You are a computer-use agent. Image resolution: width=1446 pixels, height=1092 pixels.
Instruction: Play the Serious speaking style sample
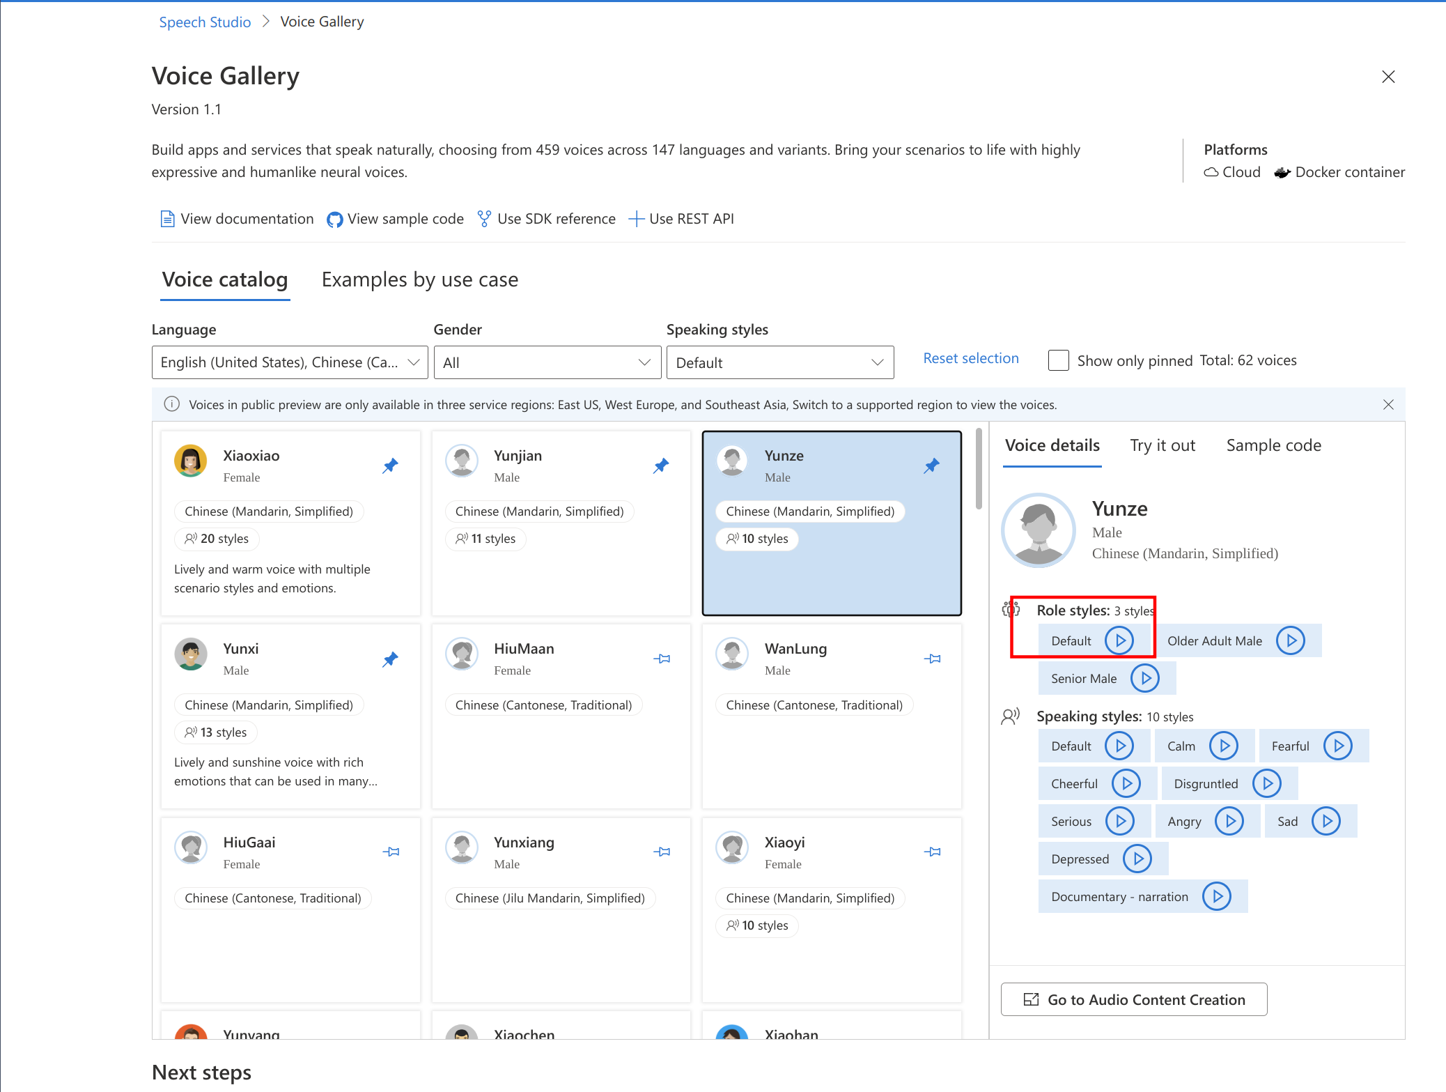(1120, 821)
